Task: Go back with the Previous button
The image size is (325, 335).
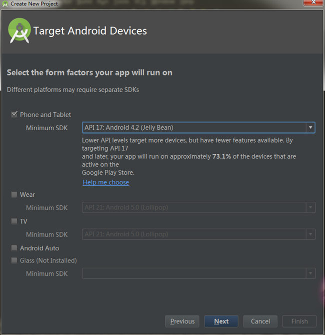Action: tap(182, 321)
